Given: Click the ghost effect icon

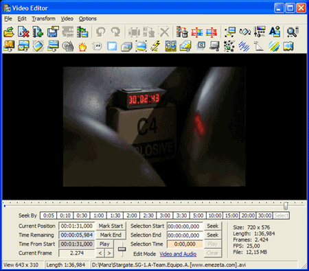Looking at the screenshot, I should [98, 47].
